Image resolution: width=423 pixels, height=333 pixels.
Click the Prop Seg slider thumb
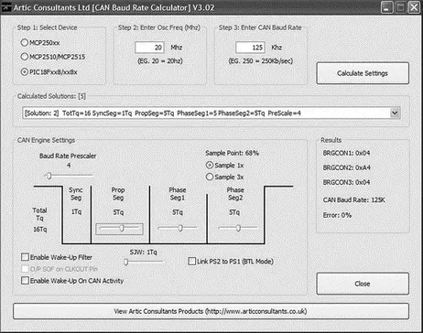click(122, 228)
